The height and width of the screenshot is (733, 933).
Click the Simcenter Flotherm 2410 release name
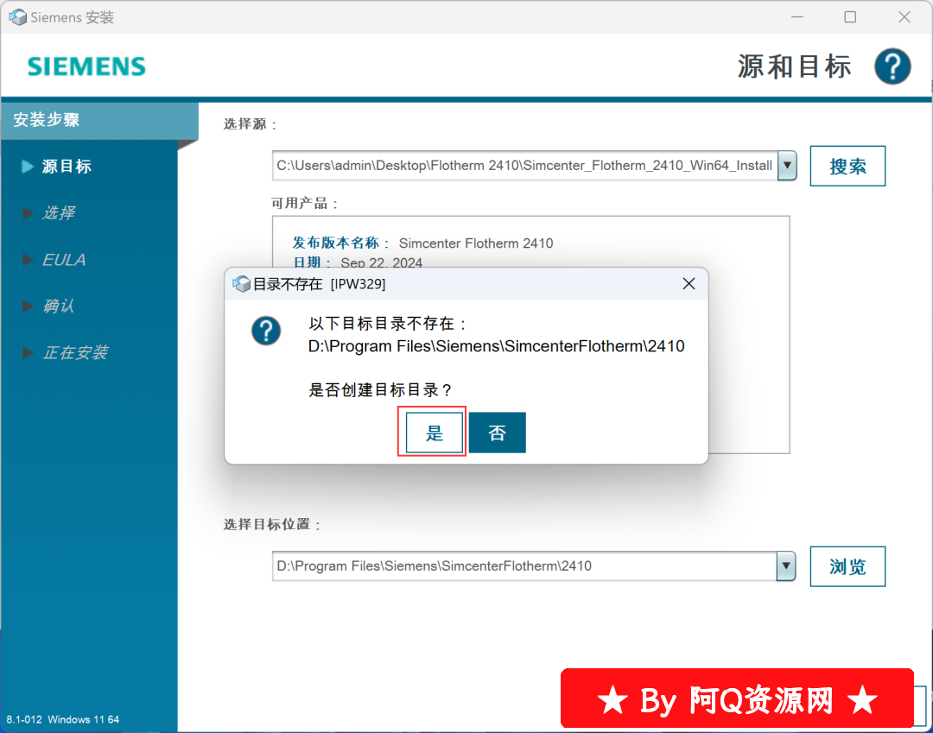tap(475, 243)
